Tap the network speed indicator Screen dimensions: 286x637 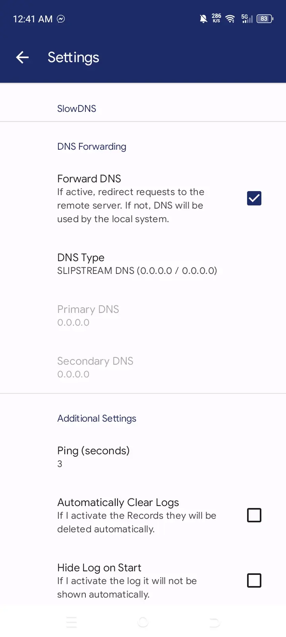tap(216, 18)
